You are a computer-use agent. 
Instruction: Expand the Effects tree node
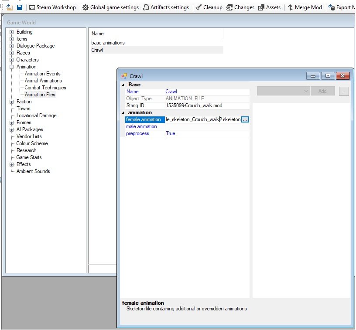coord(11,165)
